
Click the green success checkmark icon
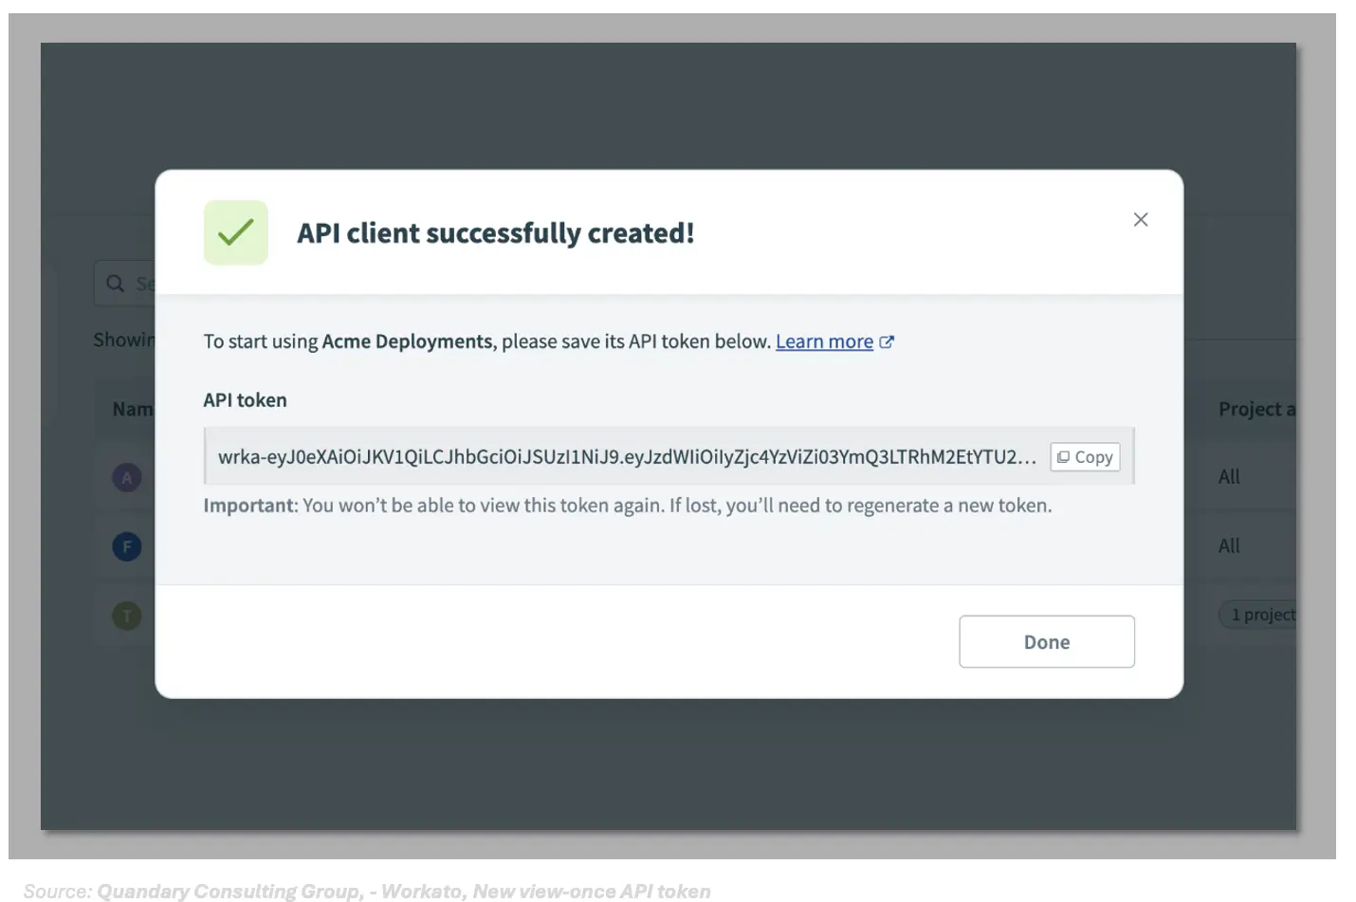[x=235, y=231]
